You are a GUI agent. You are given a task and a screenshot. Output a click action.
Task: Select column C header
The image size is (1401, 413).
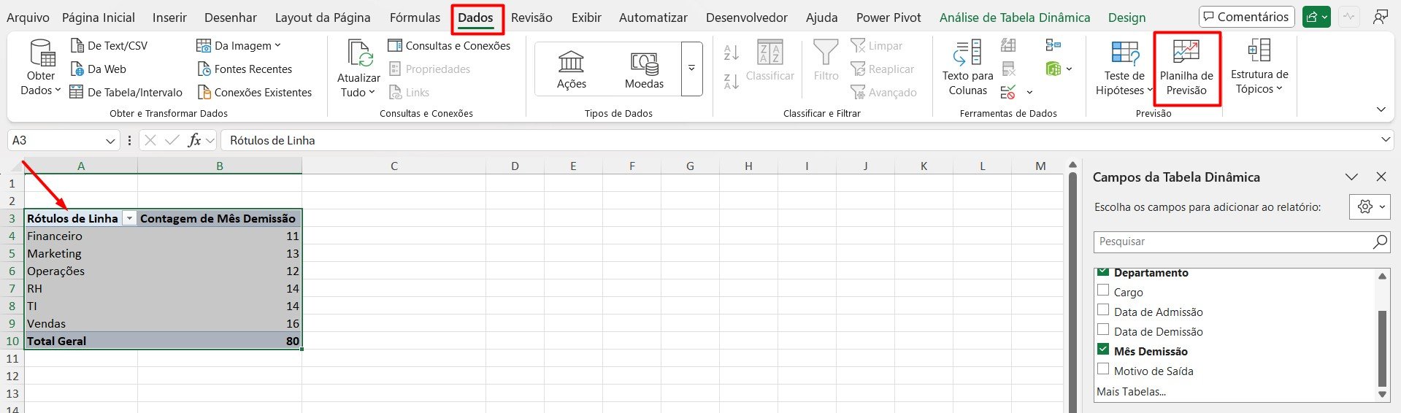[394, 166]
